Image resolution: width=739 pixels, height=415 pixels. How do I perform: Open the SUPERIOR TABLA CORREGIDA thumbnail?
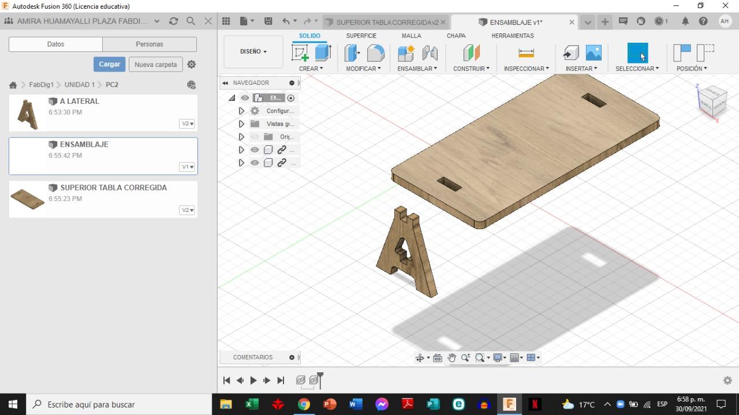point(27,199)
